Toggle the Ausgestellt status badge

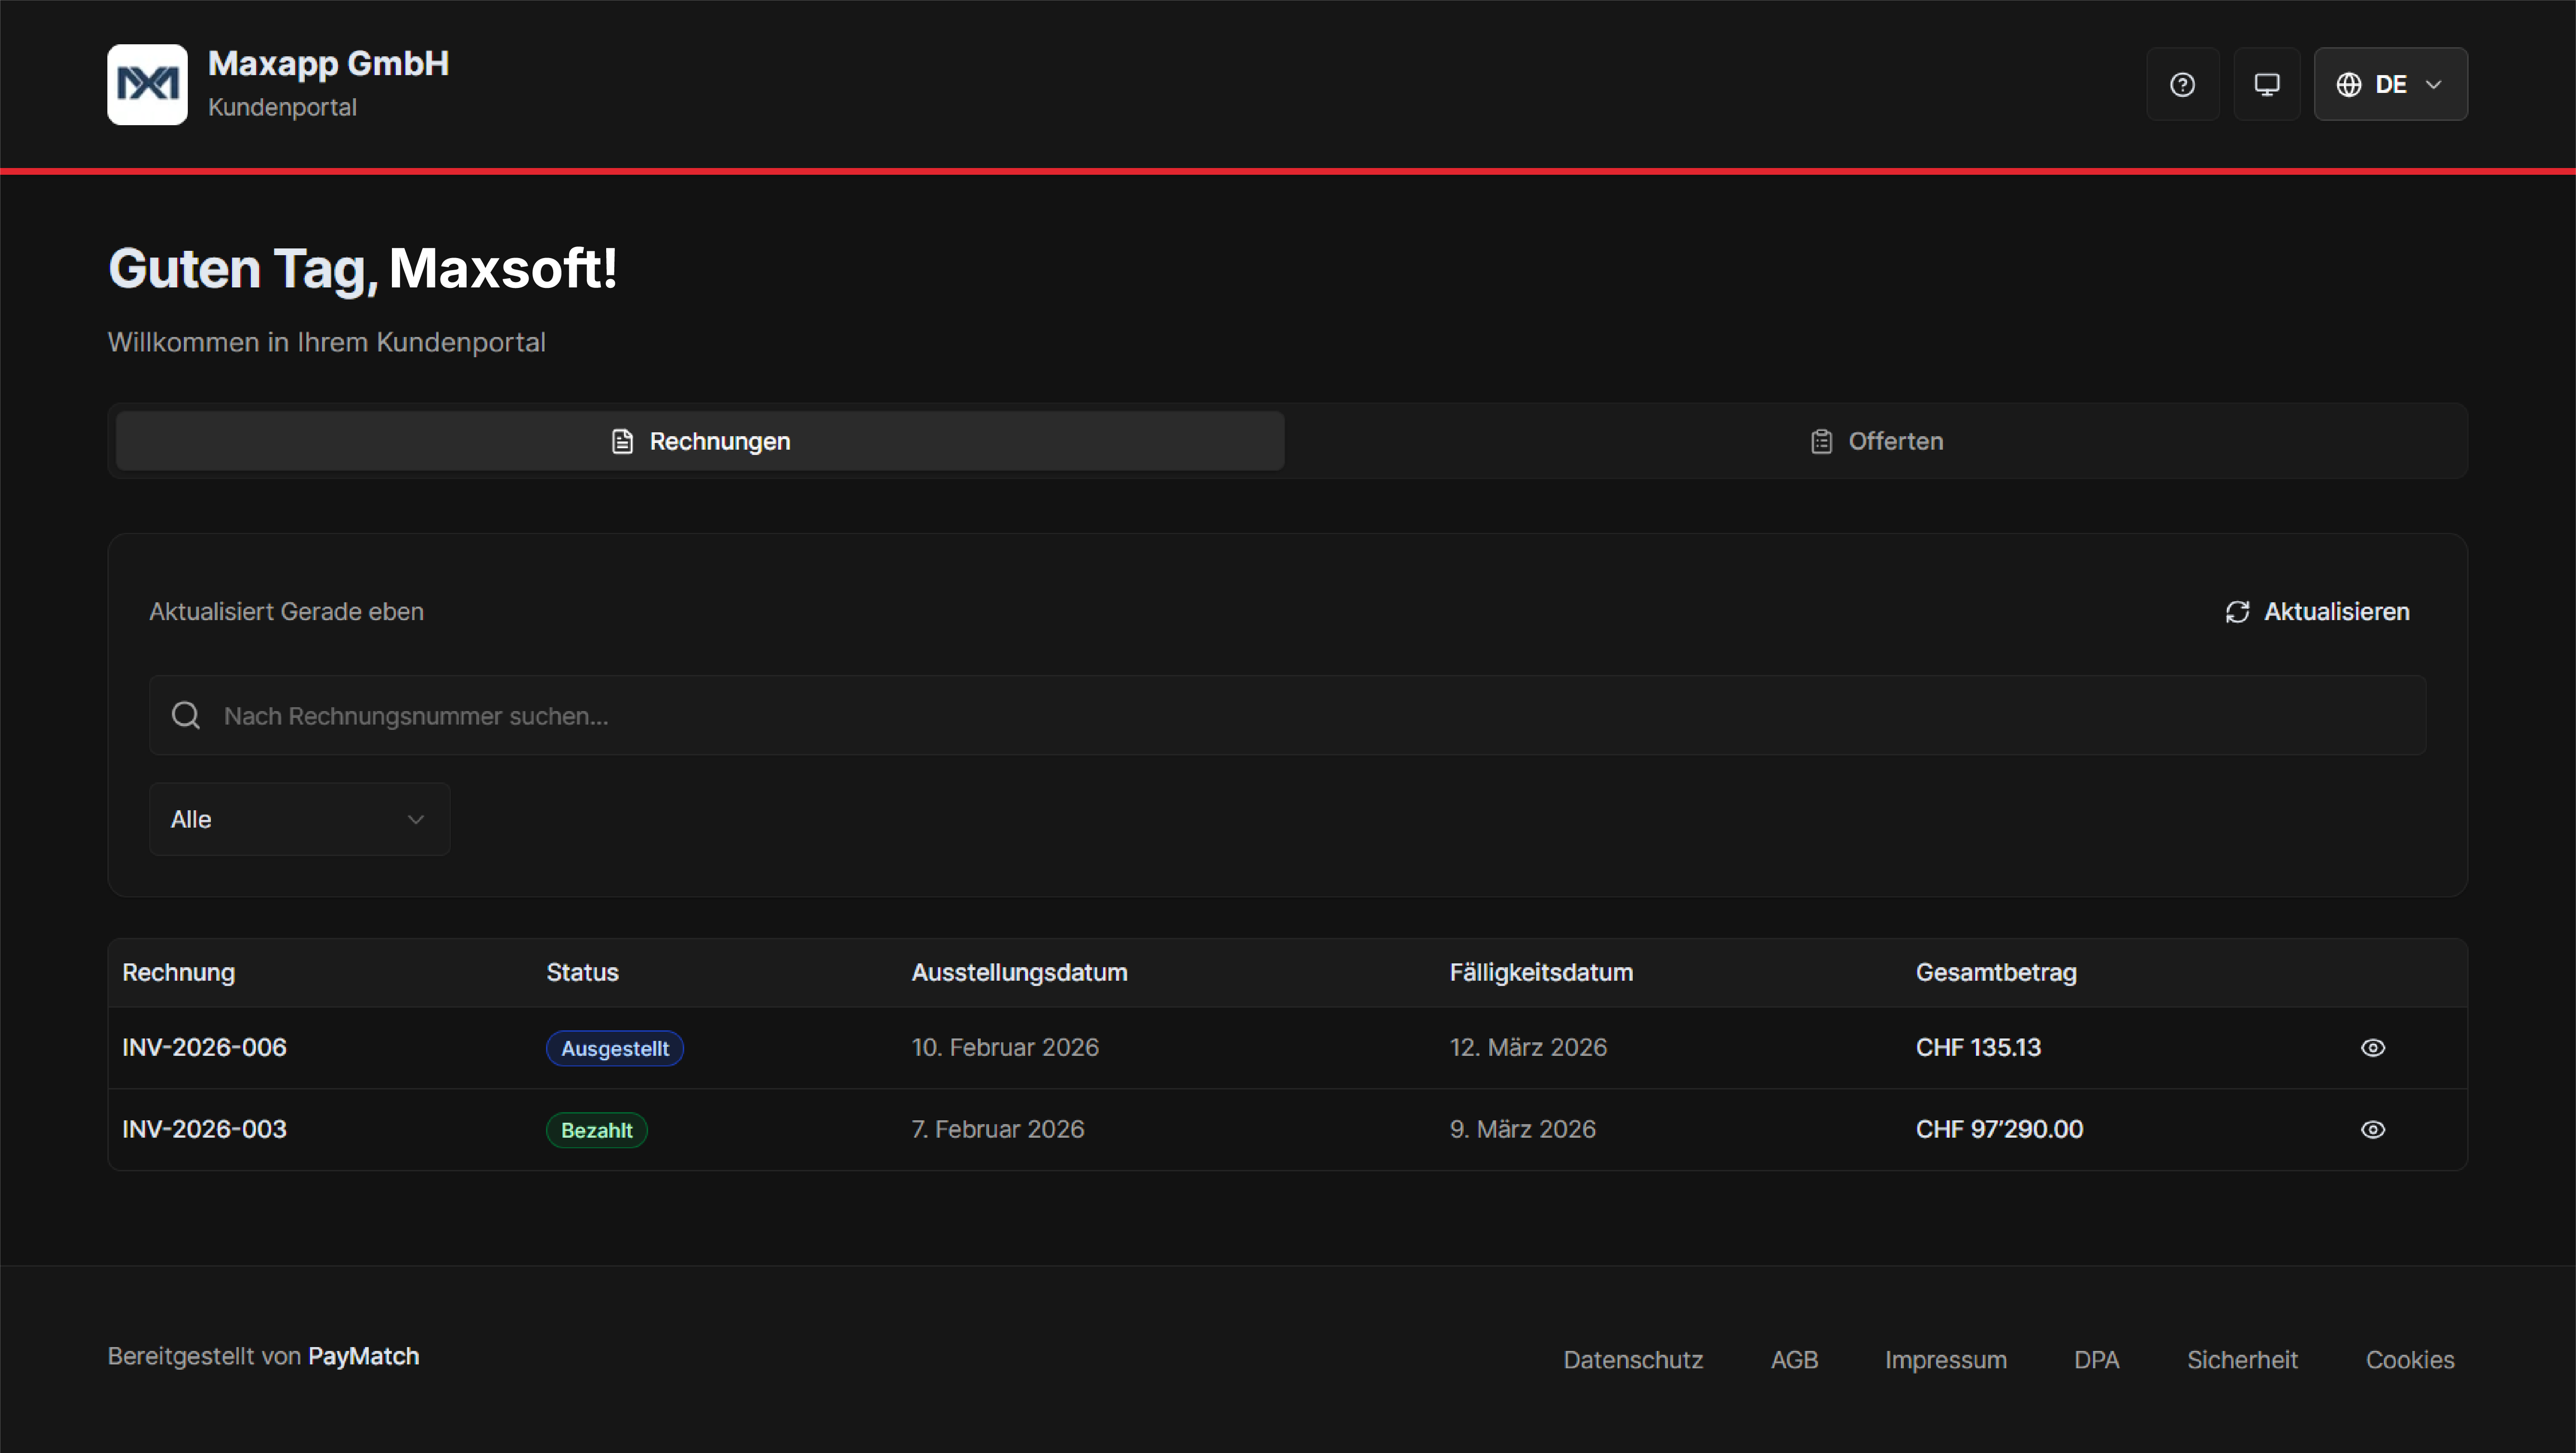pyautogui.click(x=615, y=1047)
